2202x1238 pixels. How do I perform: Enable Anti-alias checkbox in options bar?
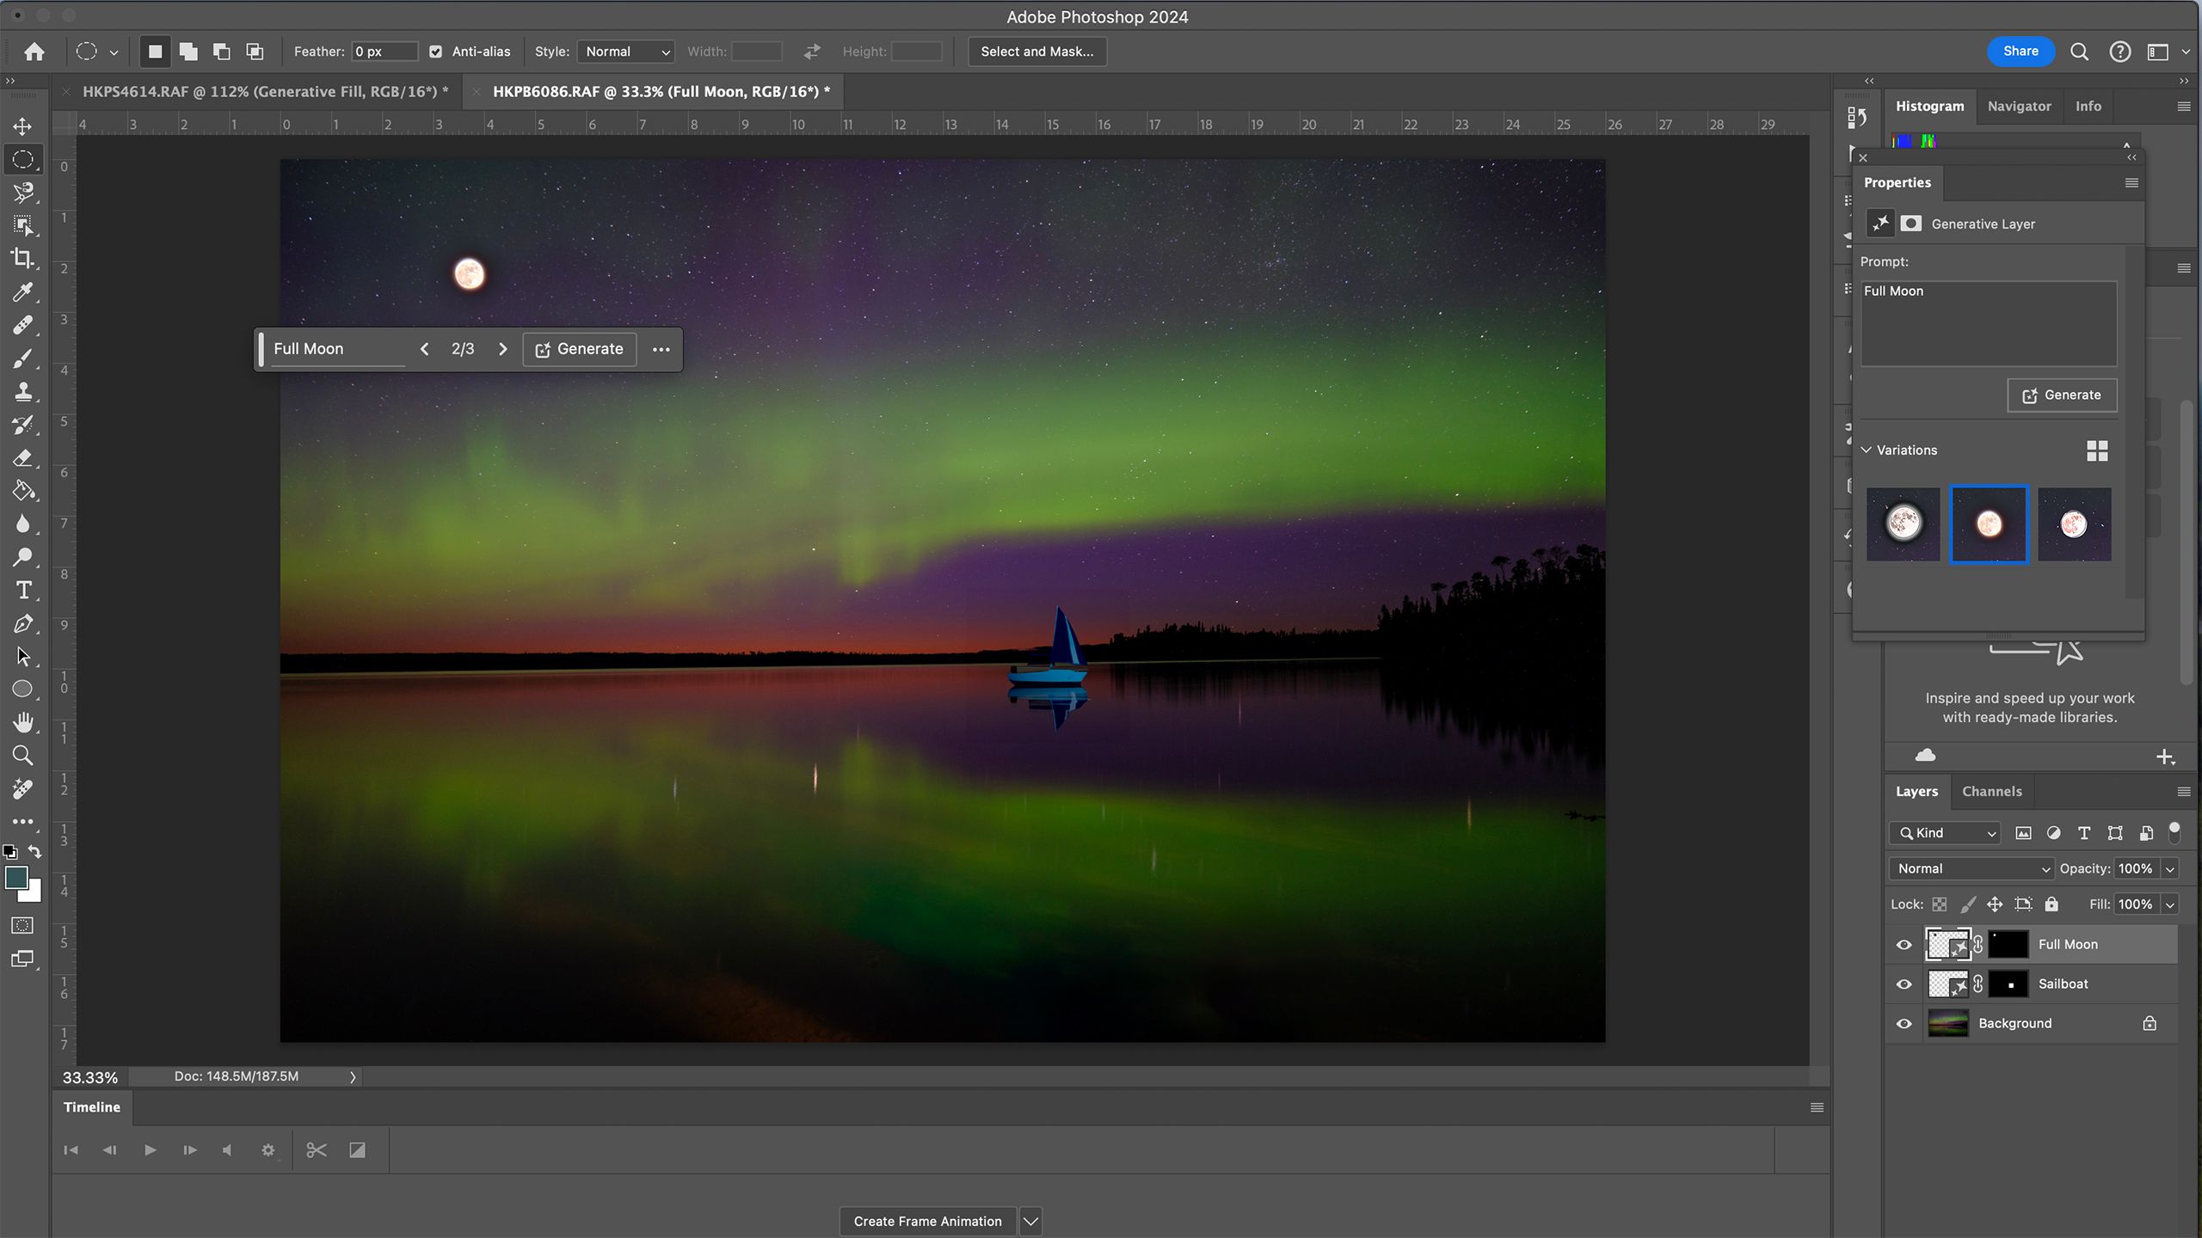point(435,52)
